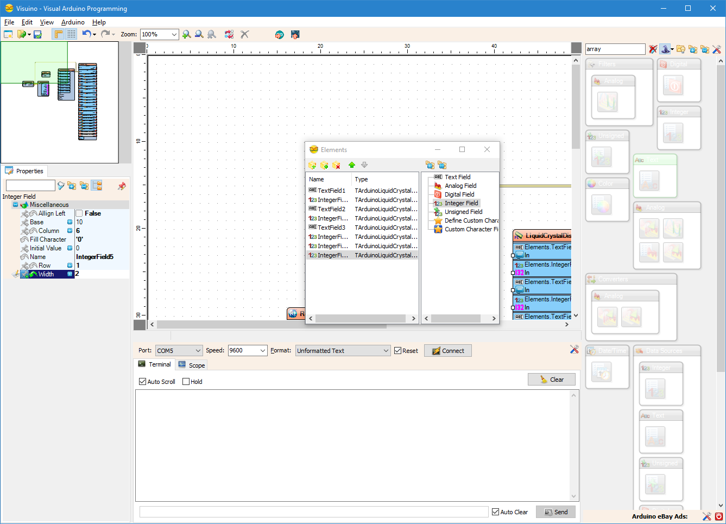Select the Zoom In magnifier on the toolbar

(187, 34)
